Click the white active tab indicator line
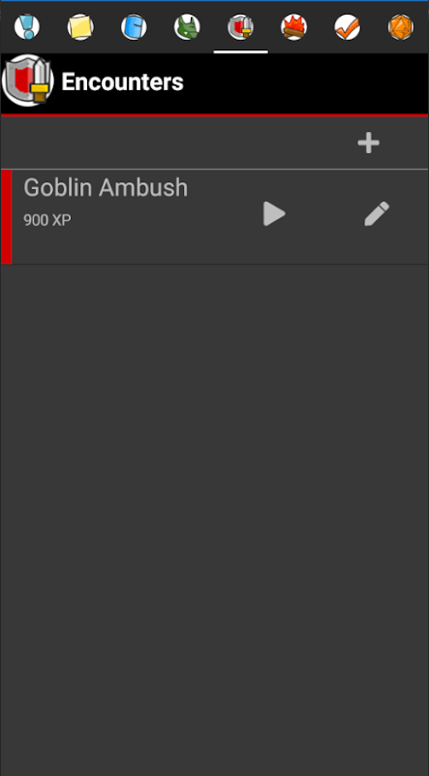 (x=241, y=51)
